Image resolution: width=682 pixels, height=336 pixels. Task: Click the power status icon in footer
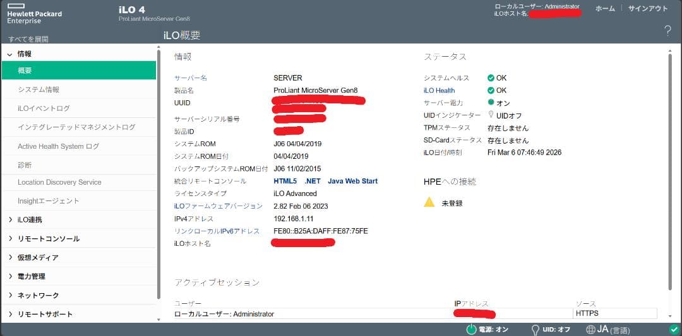click(x=471, y=330)
